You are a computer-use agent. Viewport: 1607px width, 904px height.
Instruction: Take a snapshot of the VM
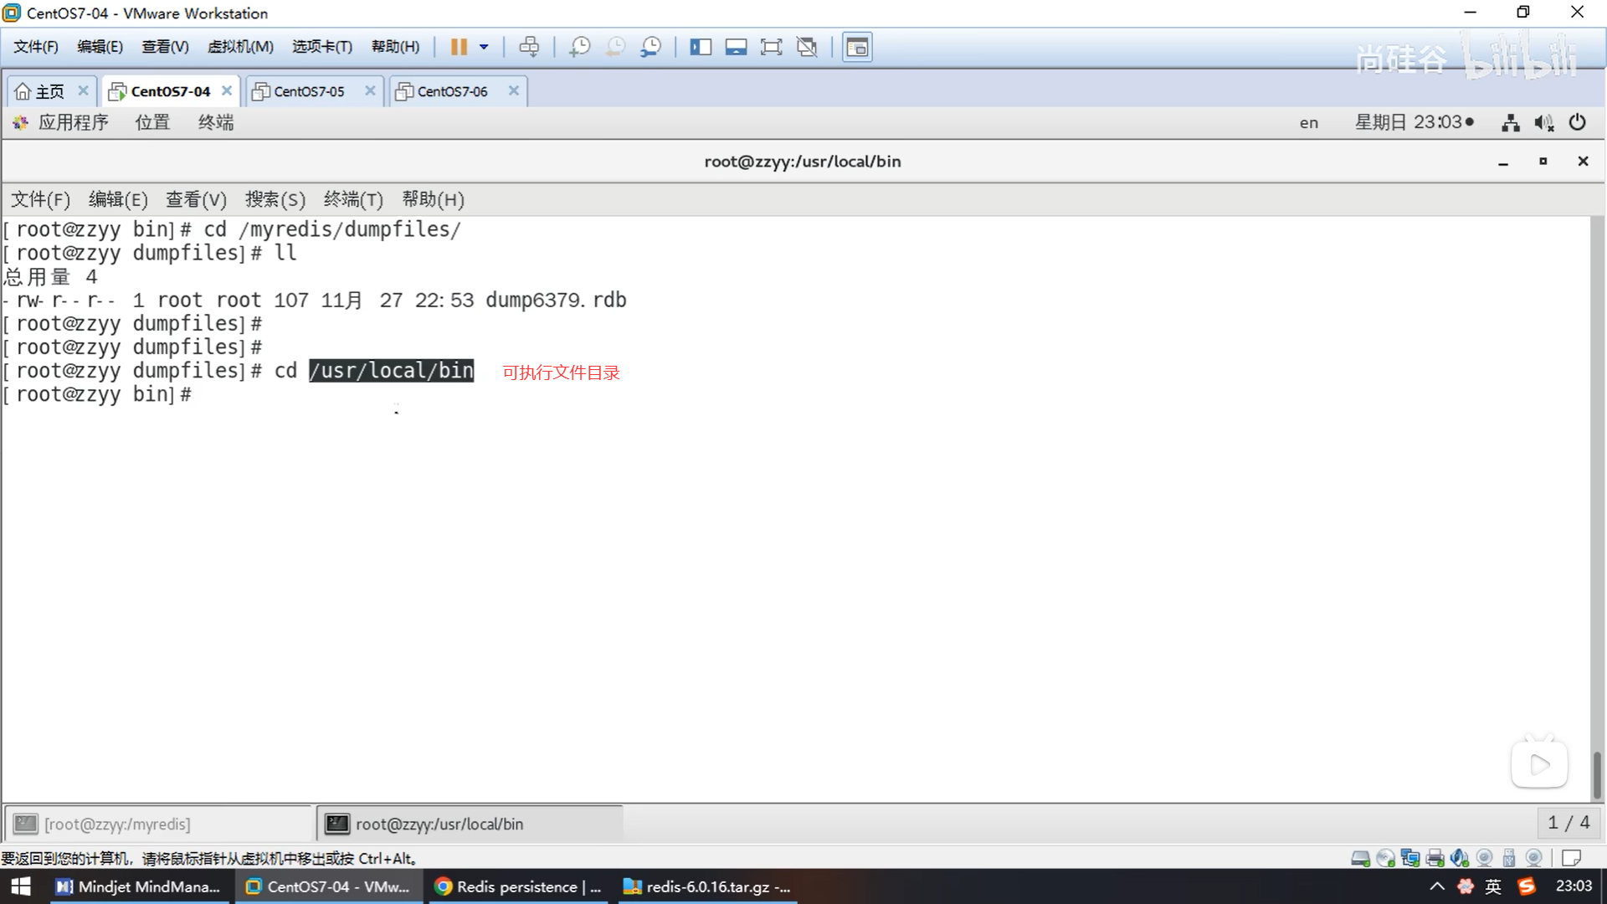579,47
